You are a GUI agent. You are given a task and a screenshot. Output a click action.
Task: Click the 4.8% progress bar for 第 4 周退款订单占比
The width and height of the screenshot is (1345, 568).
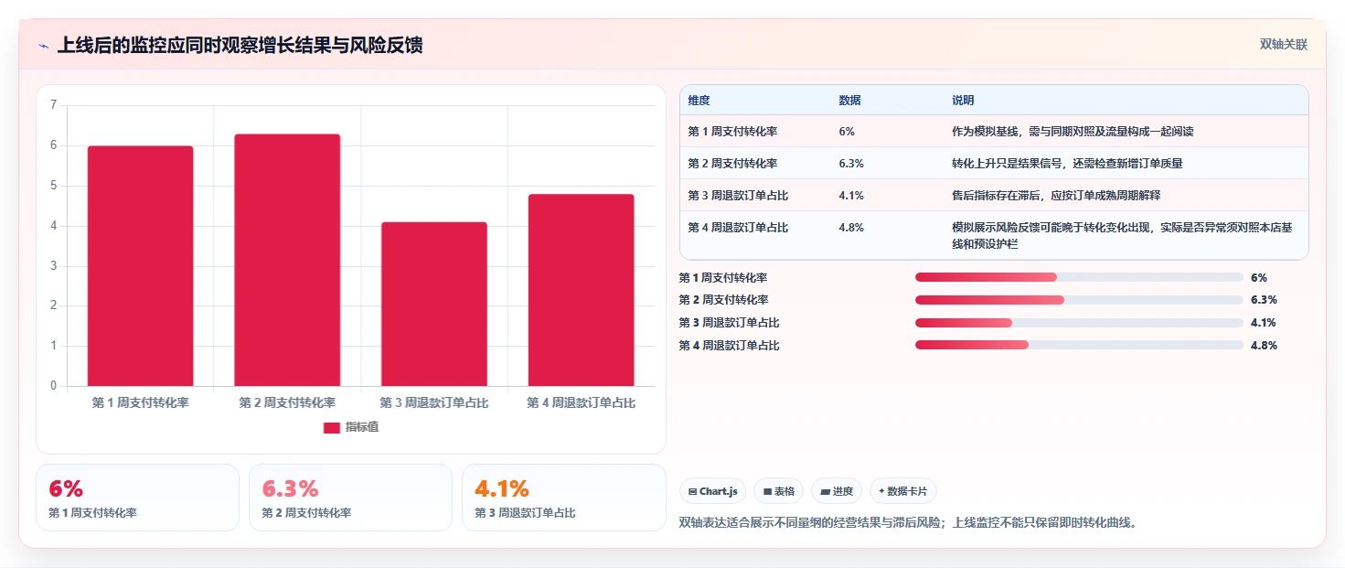pos(1079,345)
